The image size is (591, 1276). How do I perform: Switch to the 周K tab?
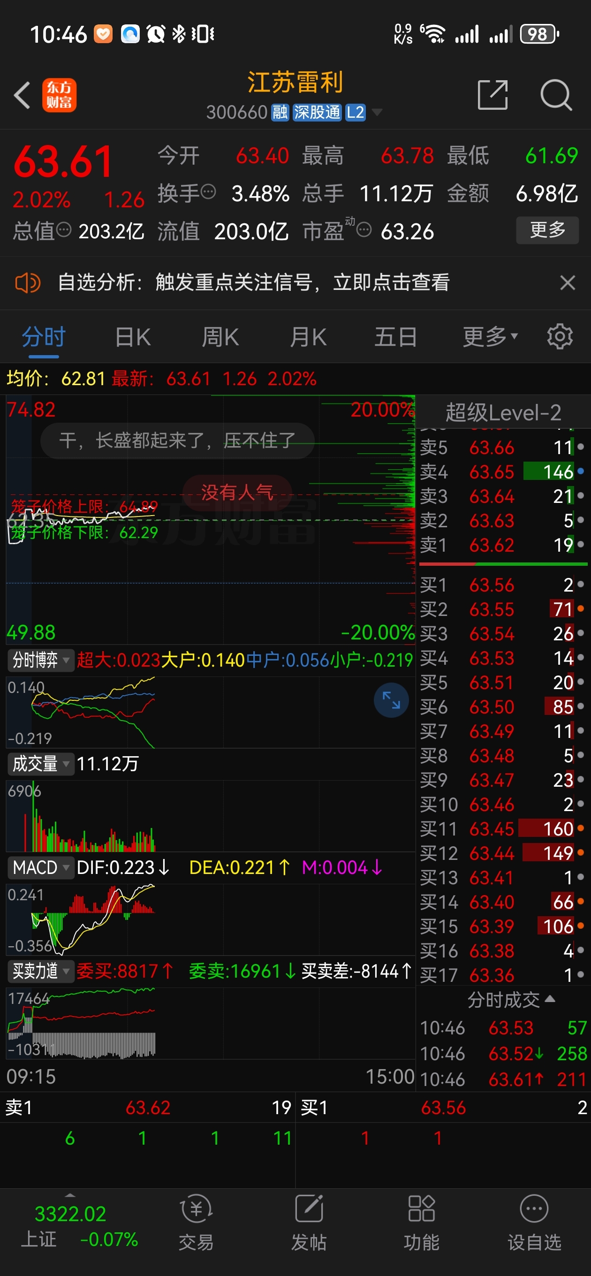[x=220, y=337]
